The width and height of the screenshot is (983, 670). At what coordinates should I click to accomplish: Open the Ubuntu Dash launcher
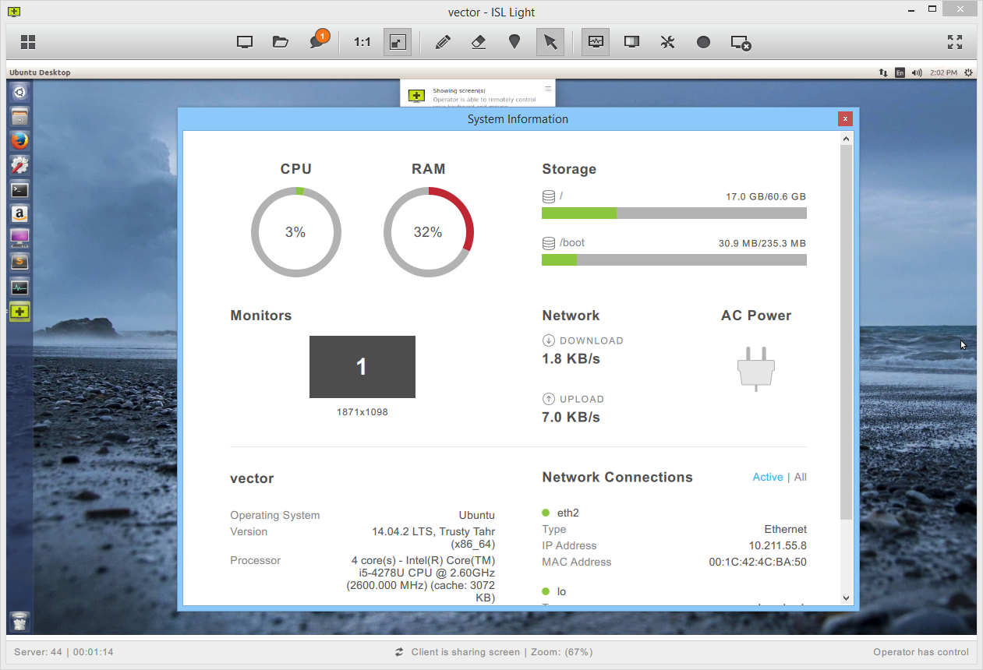click(20, 93)
